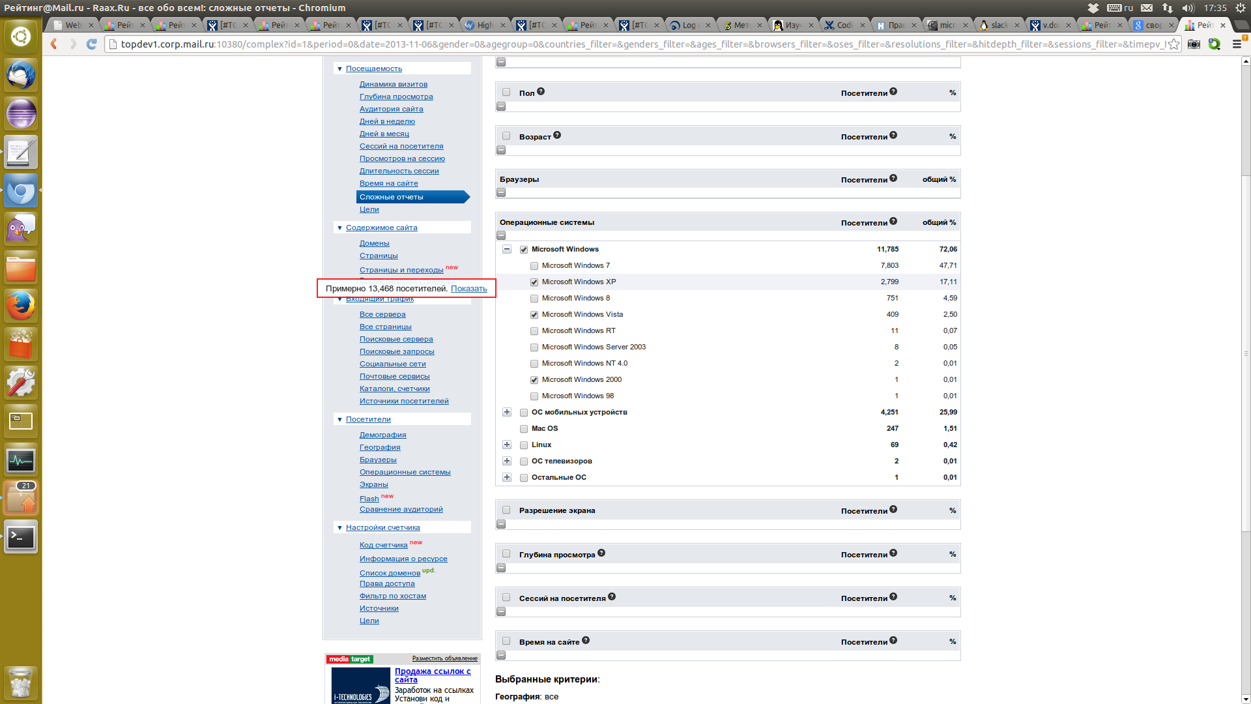
Task: Open the Динамика визитов link
Action: (x=394, y=84)
